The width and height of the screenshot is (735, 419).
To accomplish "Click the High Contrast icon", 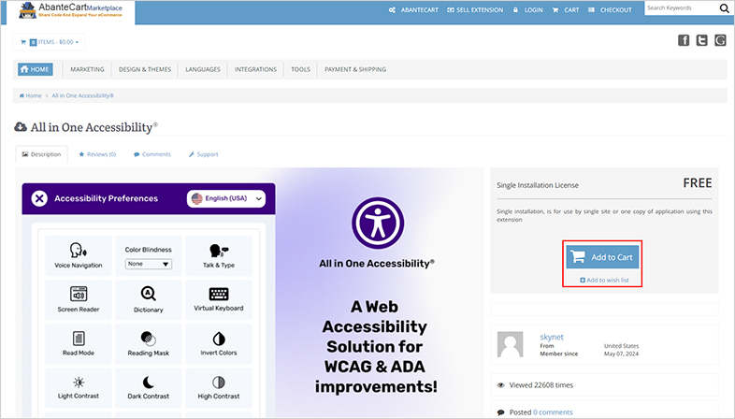I will click(219, 383).
